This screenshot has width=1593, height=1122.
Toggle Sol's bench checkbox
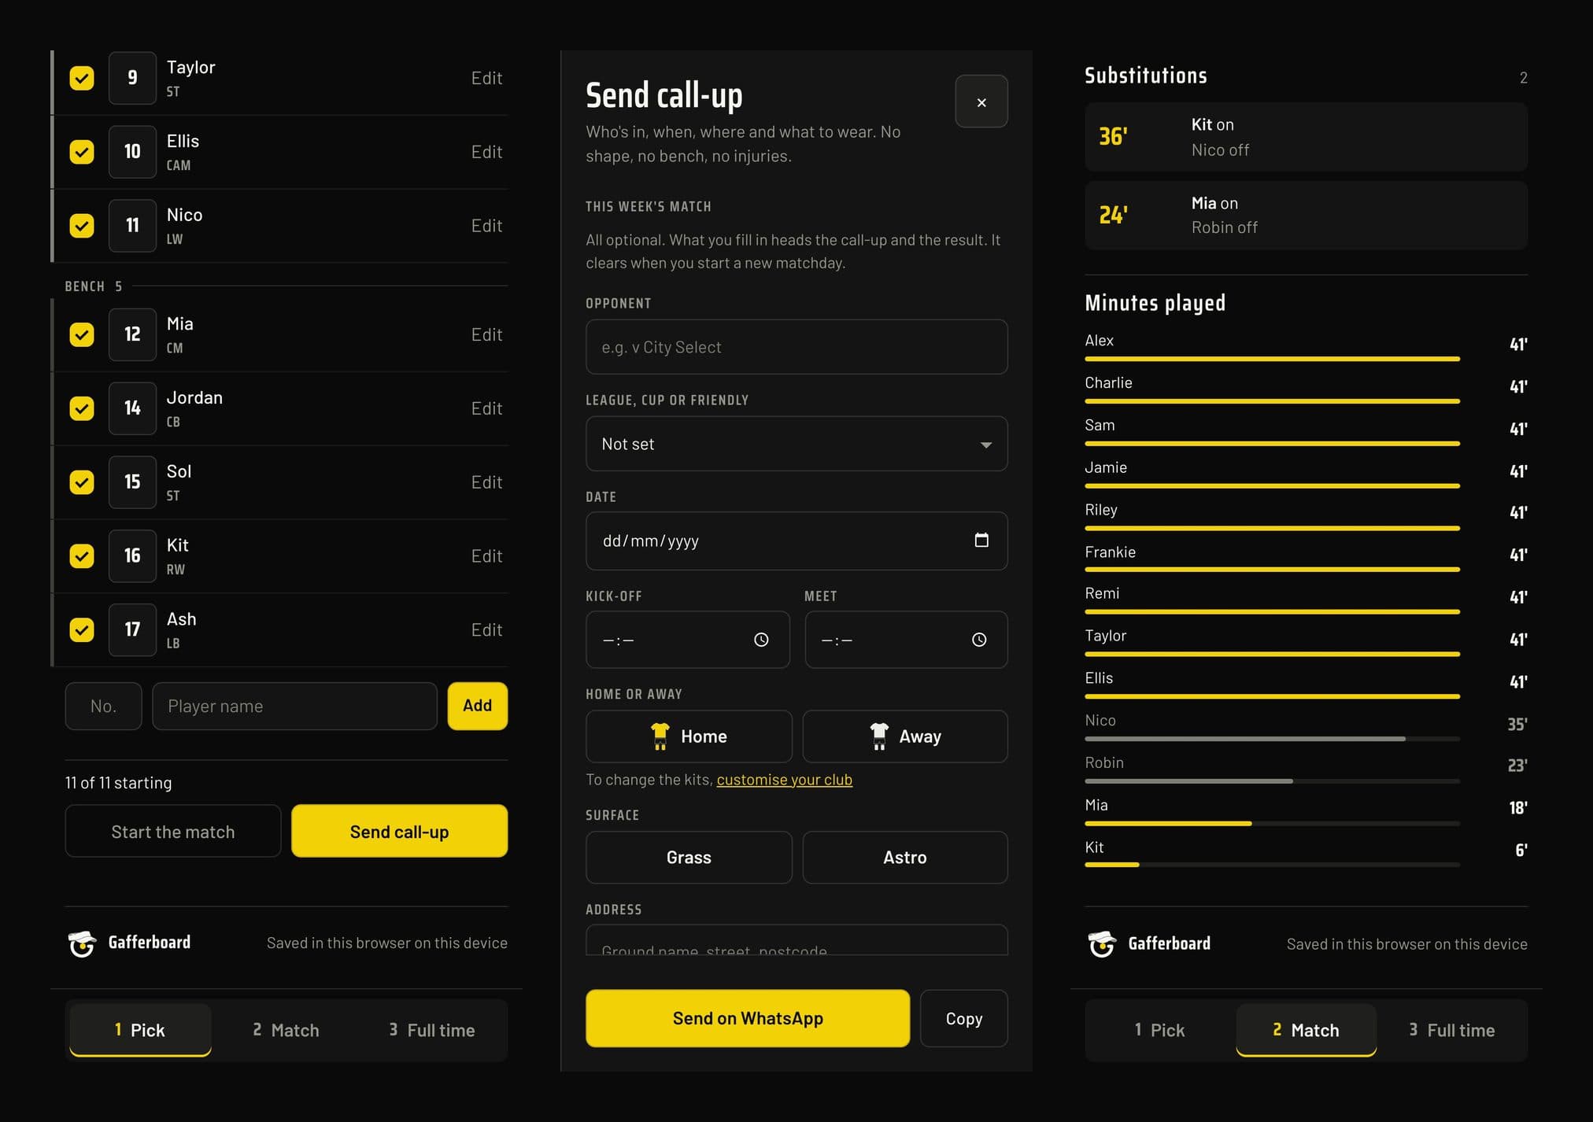tap(82, 482)
